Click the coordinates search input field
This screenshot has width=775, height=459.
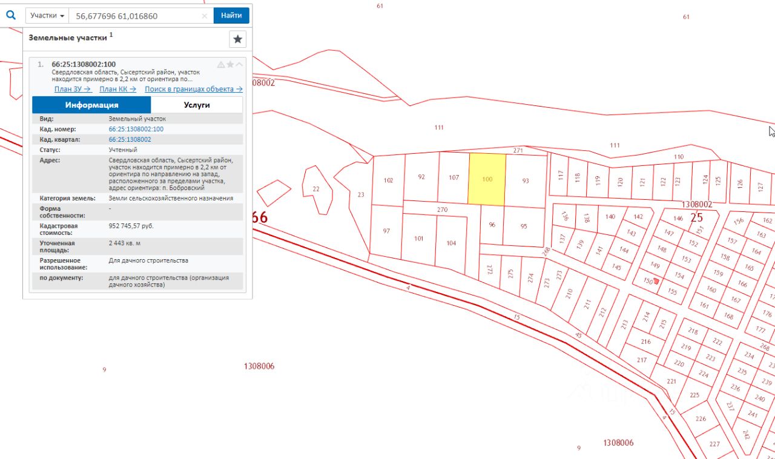click(x=136, y=16)
